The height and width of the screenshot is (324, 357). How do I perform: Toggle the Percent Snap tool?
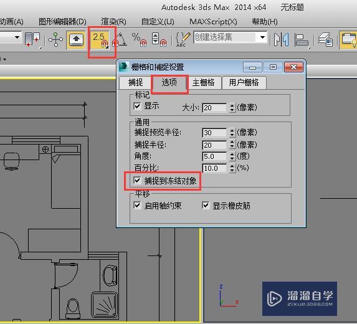click(x=140, y=40)
